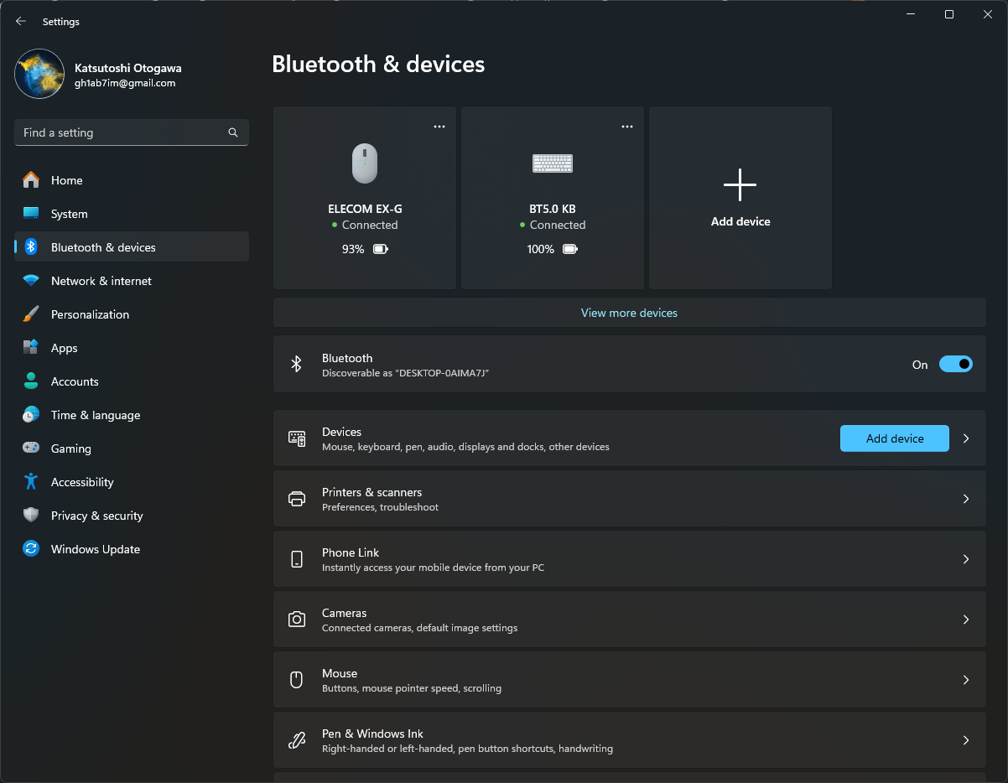The image size is (1008, 783).
Task: Click the Privacy & security shield icon
Action: [31, 516]
